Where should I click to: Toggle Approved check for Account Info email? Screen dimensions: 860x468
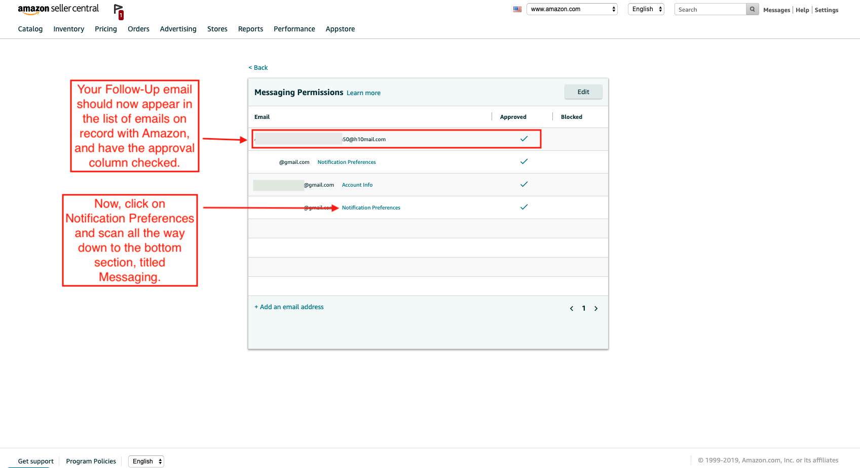[x=524, y=184]
